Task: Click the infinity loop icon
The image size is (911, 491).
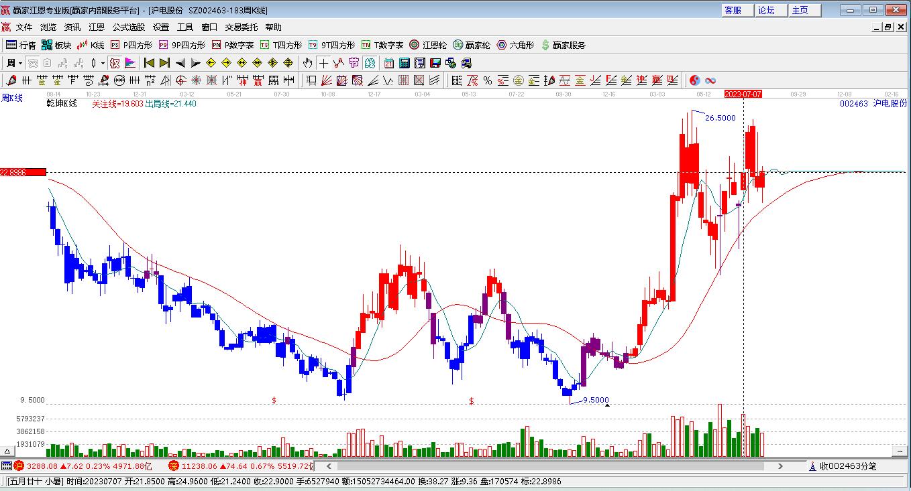Action: pos(710,80)
